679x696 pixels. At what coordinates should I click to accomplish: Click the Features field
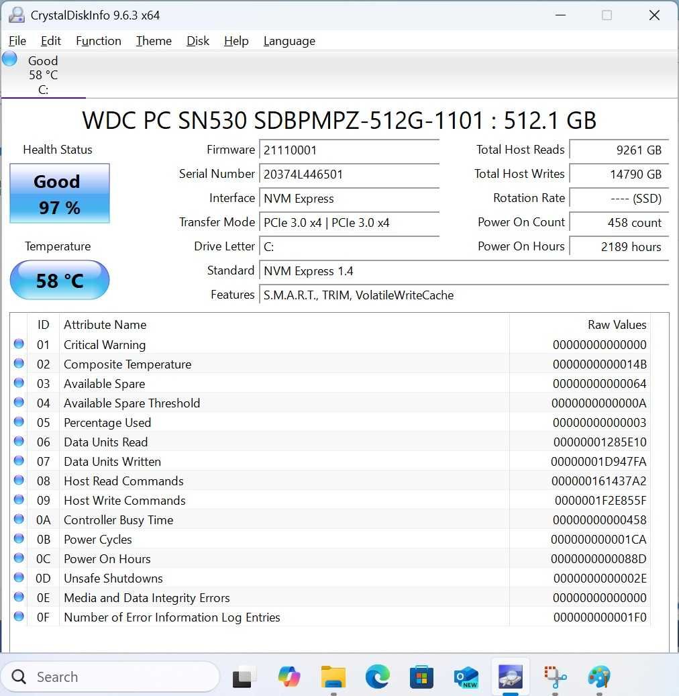[464, 295]
